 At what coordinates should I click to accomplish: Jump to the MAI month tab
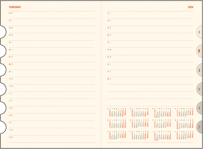tap(199, 108)
